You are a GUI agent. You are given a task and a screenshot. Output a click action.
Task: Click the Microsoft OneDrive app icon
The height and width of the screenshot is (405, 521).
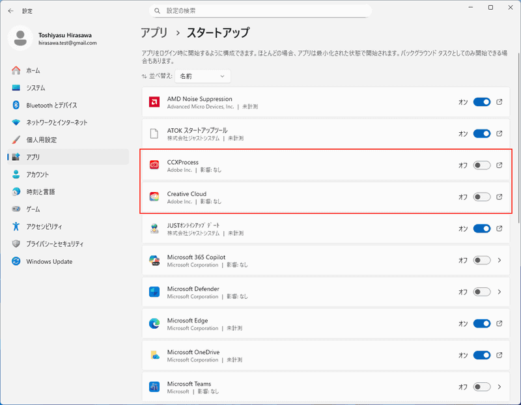click(156, 356)
